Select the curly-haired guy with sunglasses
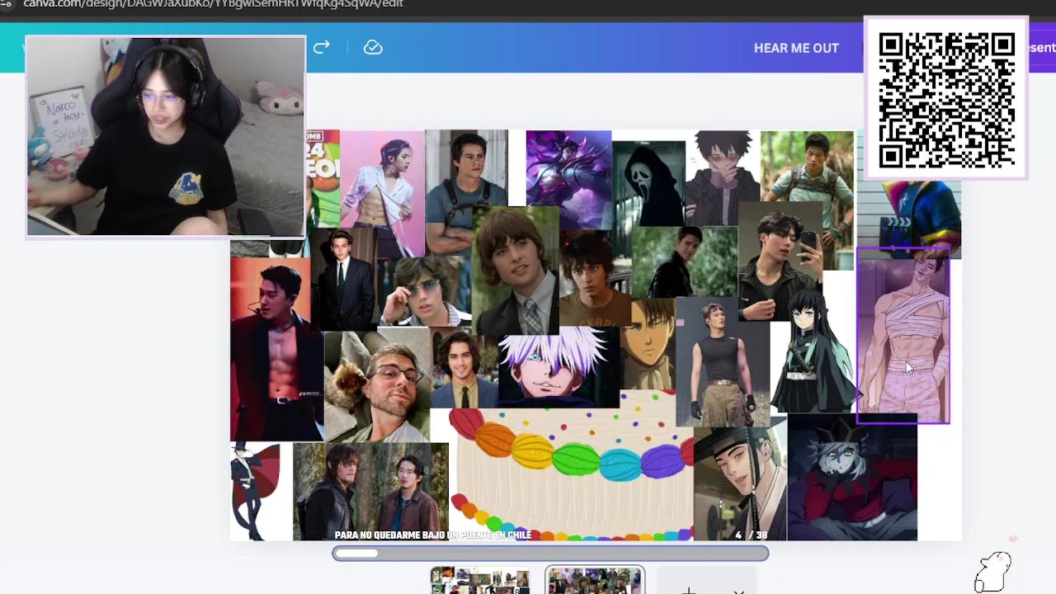 pos(425,293)
